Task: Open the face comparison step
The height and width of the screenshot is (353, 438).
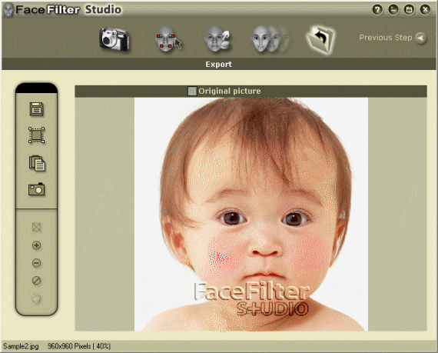Action: point(270,39)
